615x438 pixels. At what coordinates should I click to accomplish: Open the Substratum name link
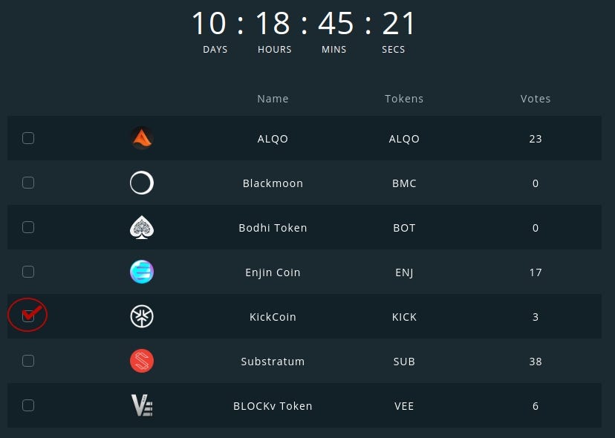tap(273, 361)
